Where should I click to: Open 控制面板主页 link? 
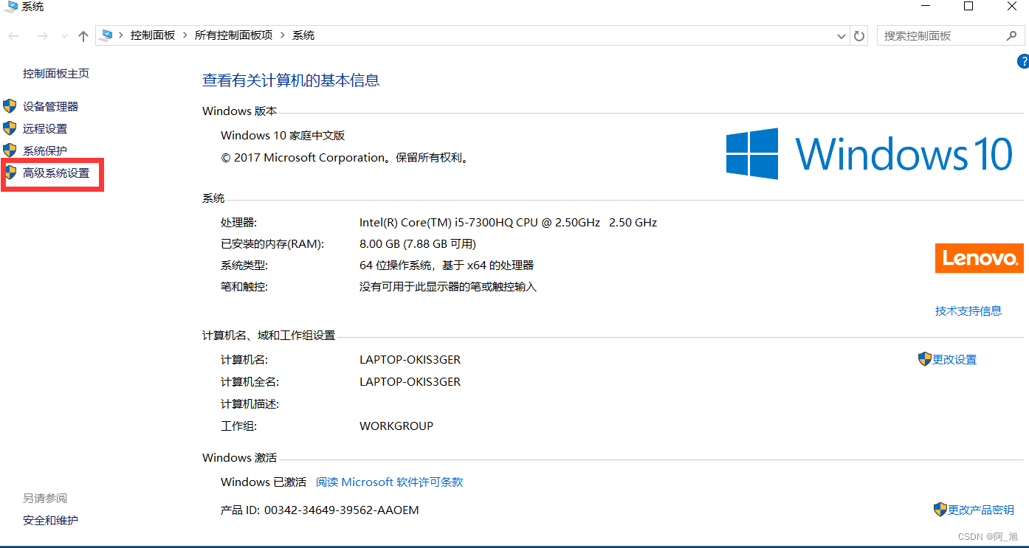pos(56,74)
